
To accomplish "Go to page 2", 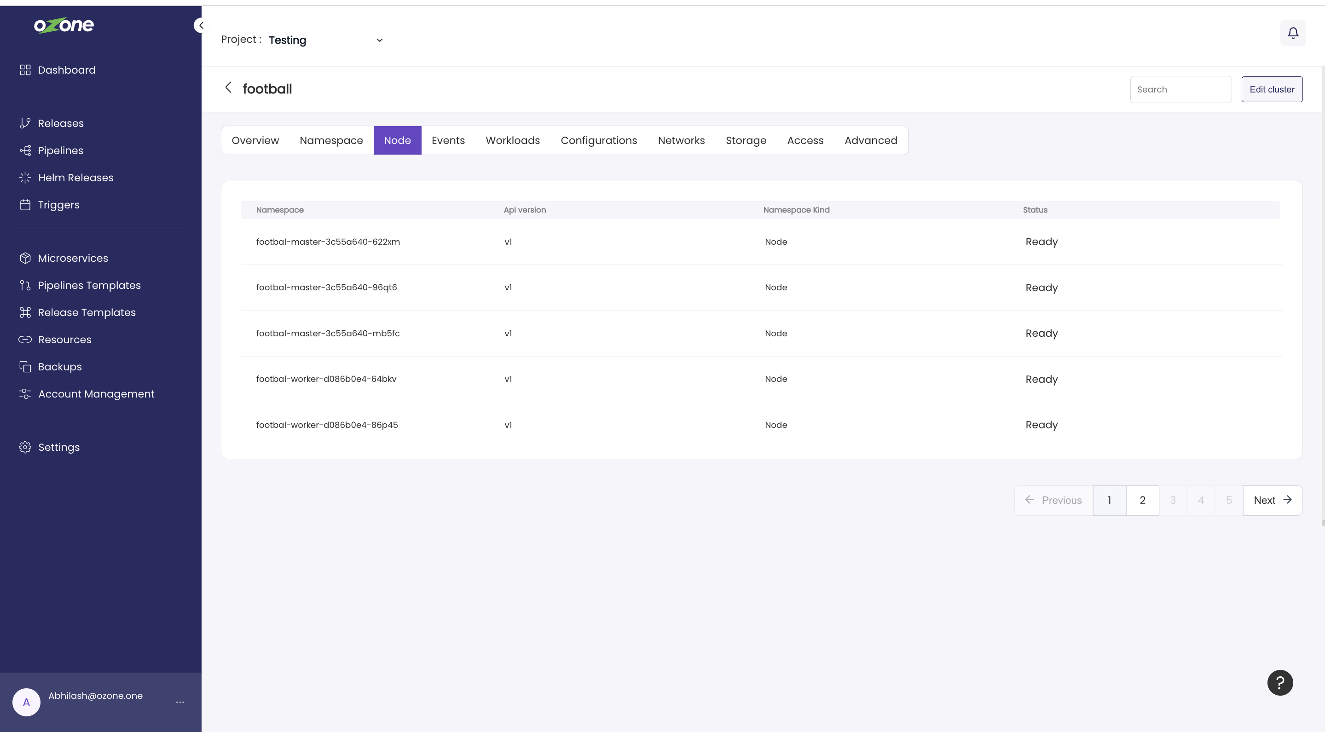I will pyautogui.click(x=1142, y=500).
